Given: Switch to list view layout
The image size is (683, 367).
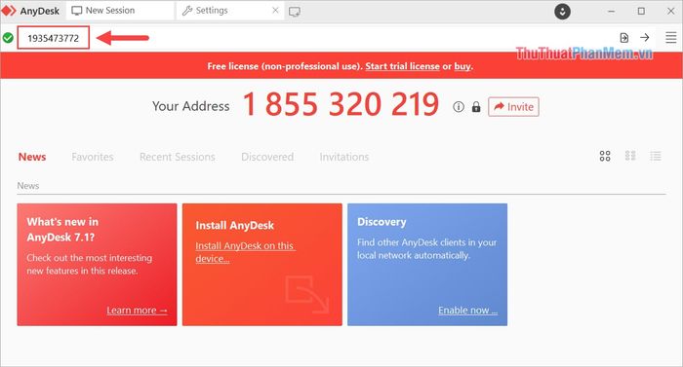Looking at the screenshot, I should [656, 156].
